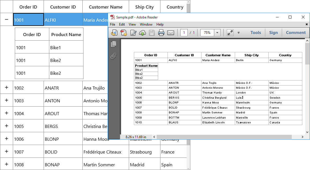Expand the order 1004 row

pos(7,113)
